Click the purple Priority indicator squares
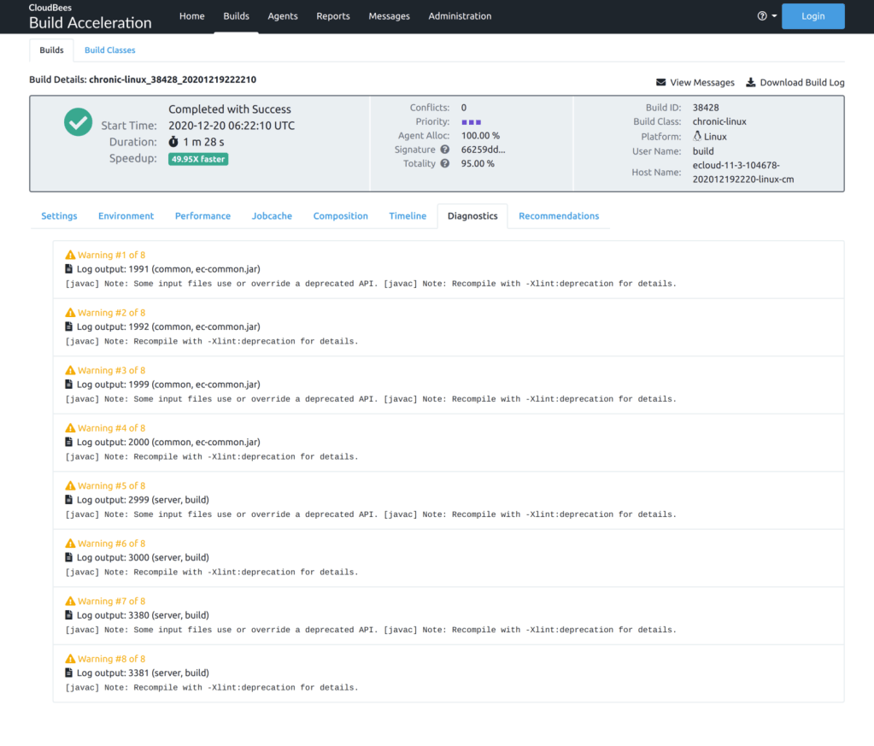Image resolution: width=874 pixels, height=746 pixels. click(472, 122)
